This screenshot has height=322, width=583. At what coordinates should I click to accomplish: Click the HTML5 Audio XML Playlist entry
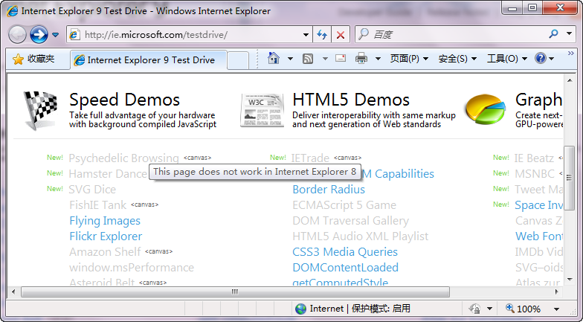pos(360,236)
